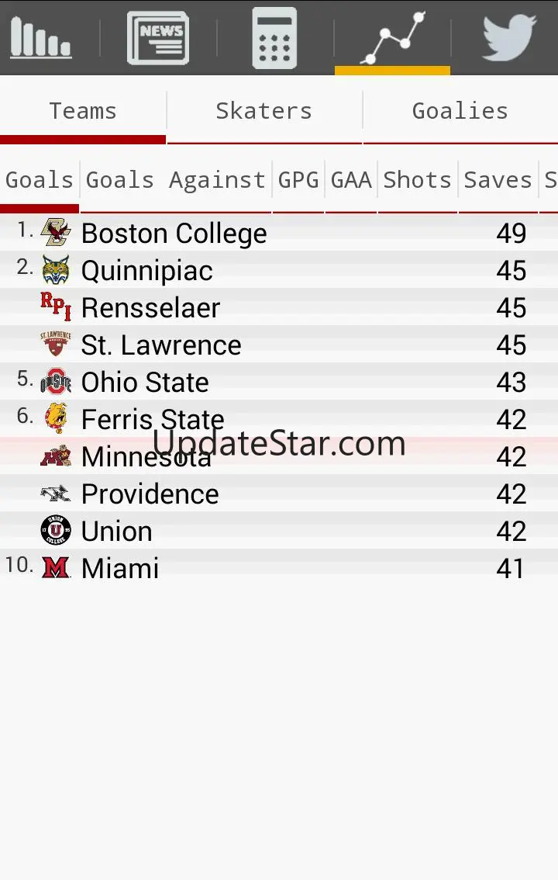558x880 pixels.
Task: Select the GAA stat tab
Action: [x=351, y=180]
